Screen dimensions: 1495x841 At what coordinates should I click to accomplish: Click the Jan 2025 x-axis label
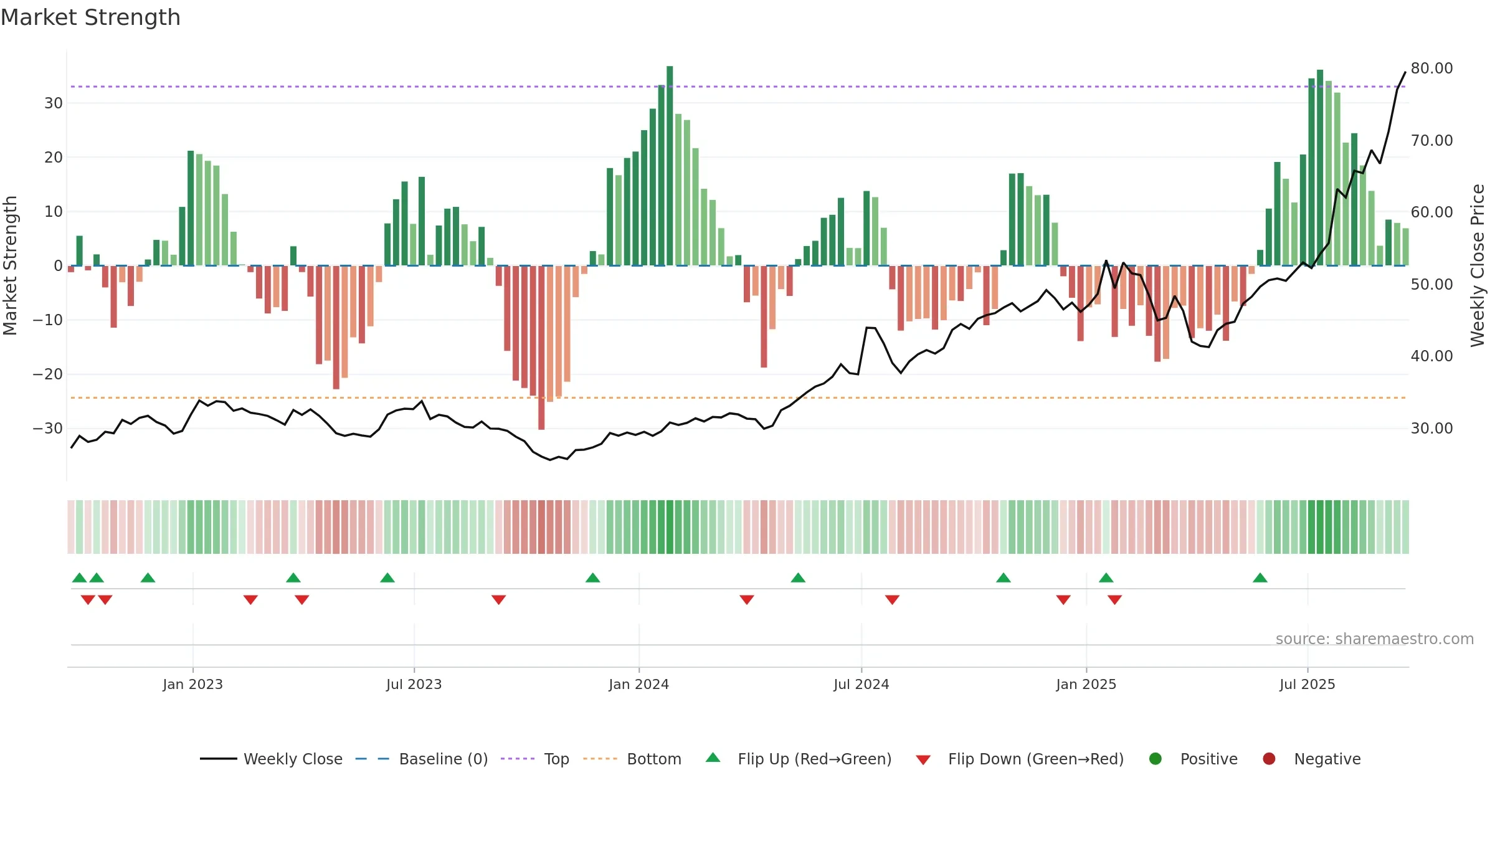click(1086, 684)
